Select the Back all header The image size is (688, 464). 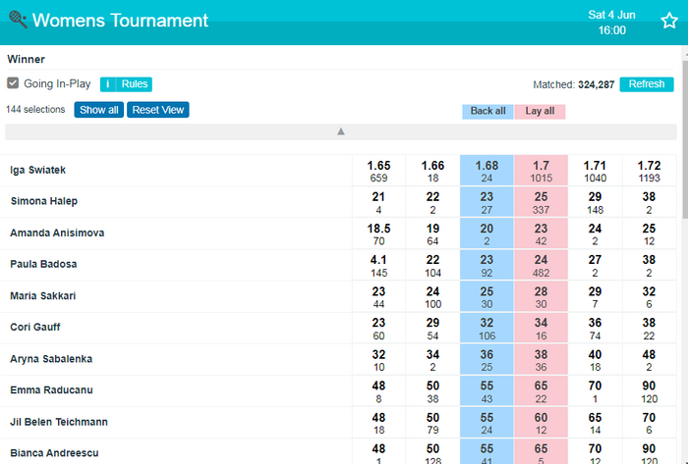click(x=487, y=111)
